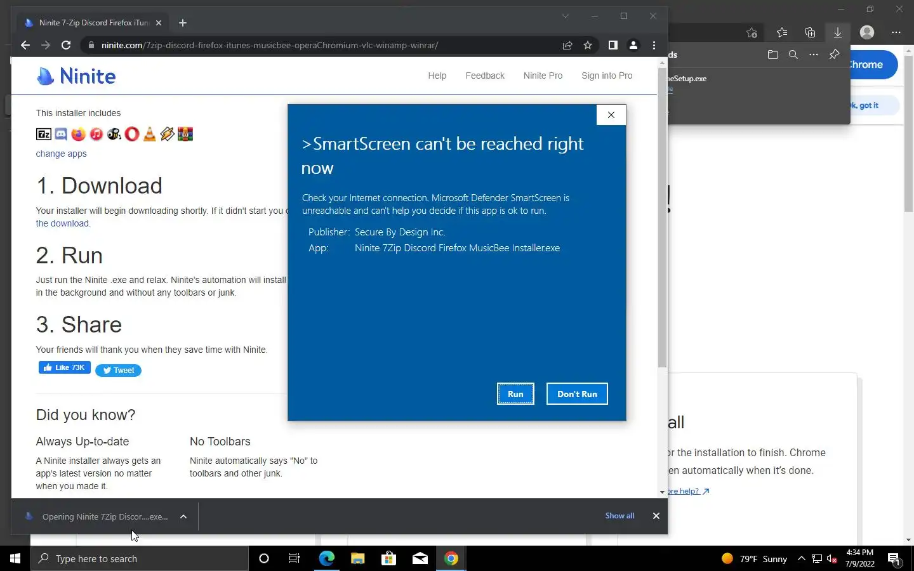Click the Opera app icon

point(132,134)
